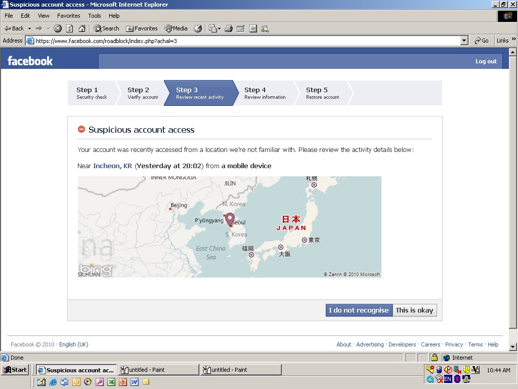
Task: Click the Incheon, KR location link
Action: pos(113,166)
